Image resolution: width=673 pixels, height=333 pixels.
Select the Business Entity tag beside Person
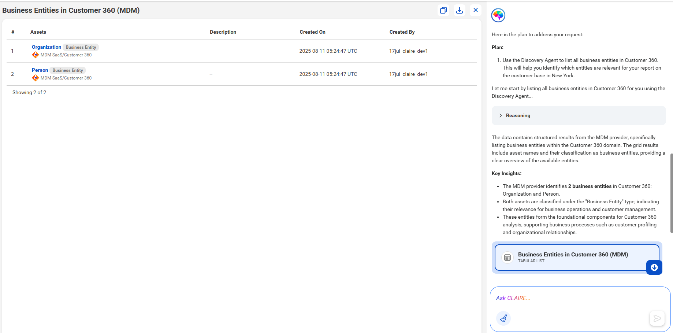68,70
